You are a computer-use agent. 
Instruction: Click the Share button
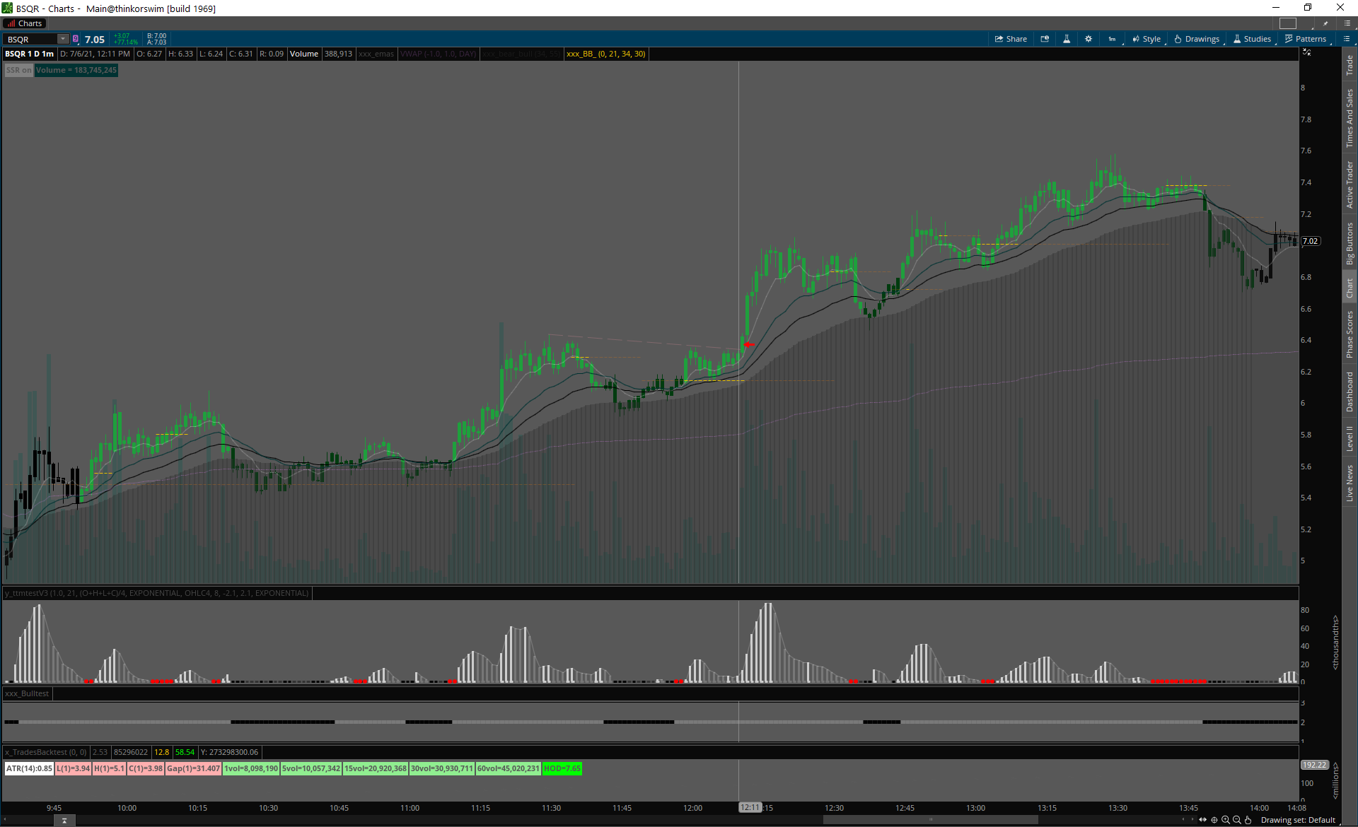point(1011,39)
